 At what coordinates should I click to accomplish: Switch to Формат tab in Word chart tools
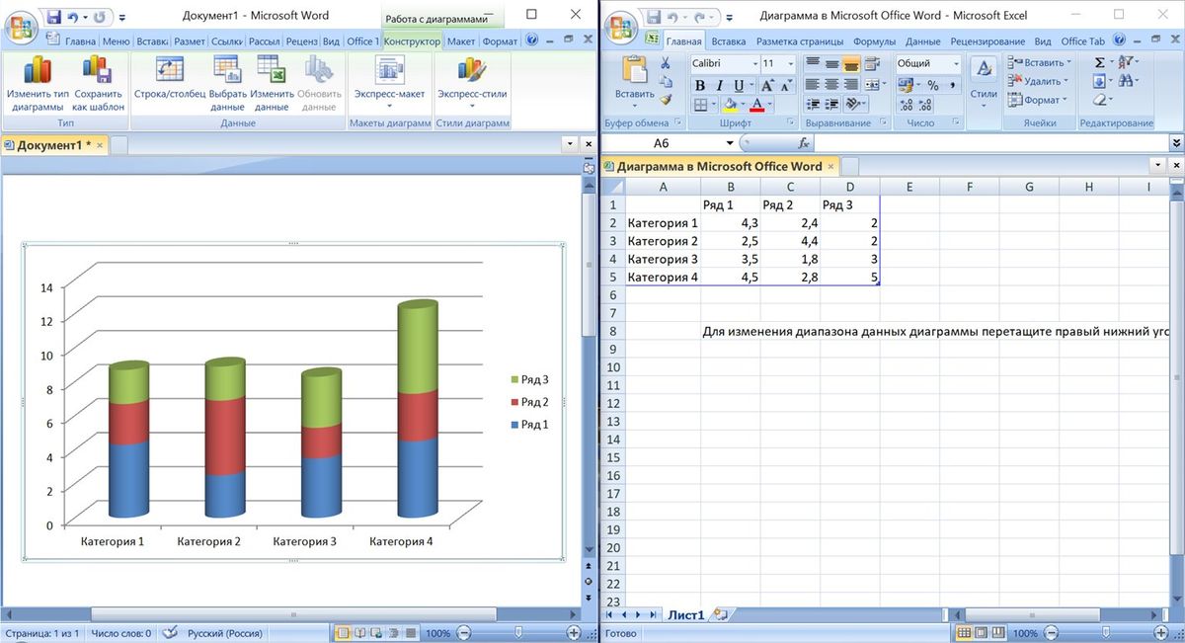(500, 41)
